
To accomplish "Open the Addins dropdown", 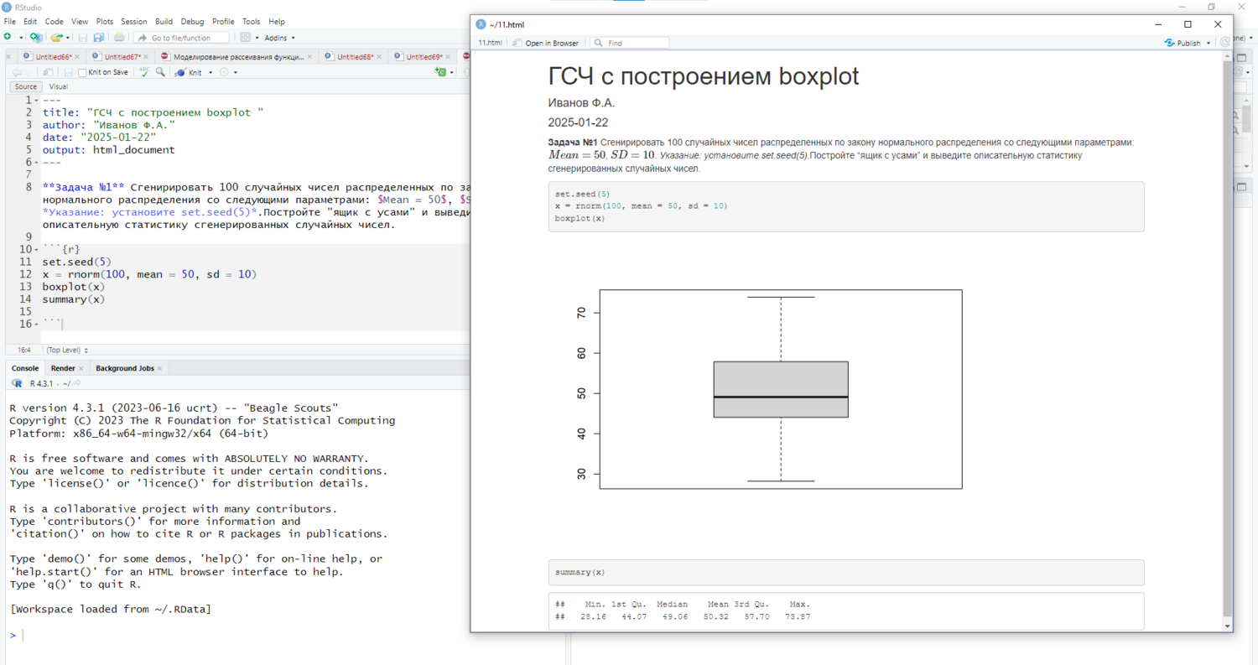I will (x=279, y=38).
